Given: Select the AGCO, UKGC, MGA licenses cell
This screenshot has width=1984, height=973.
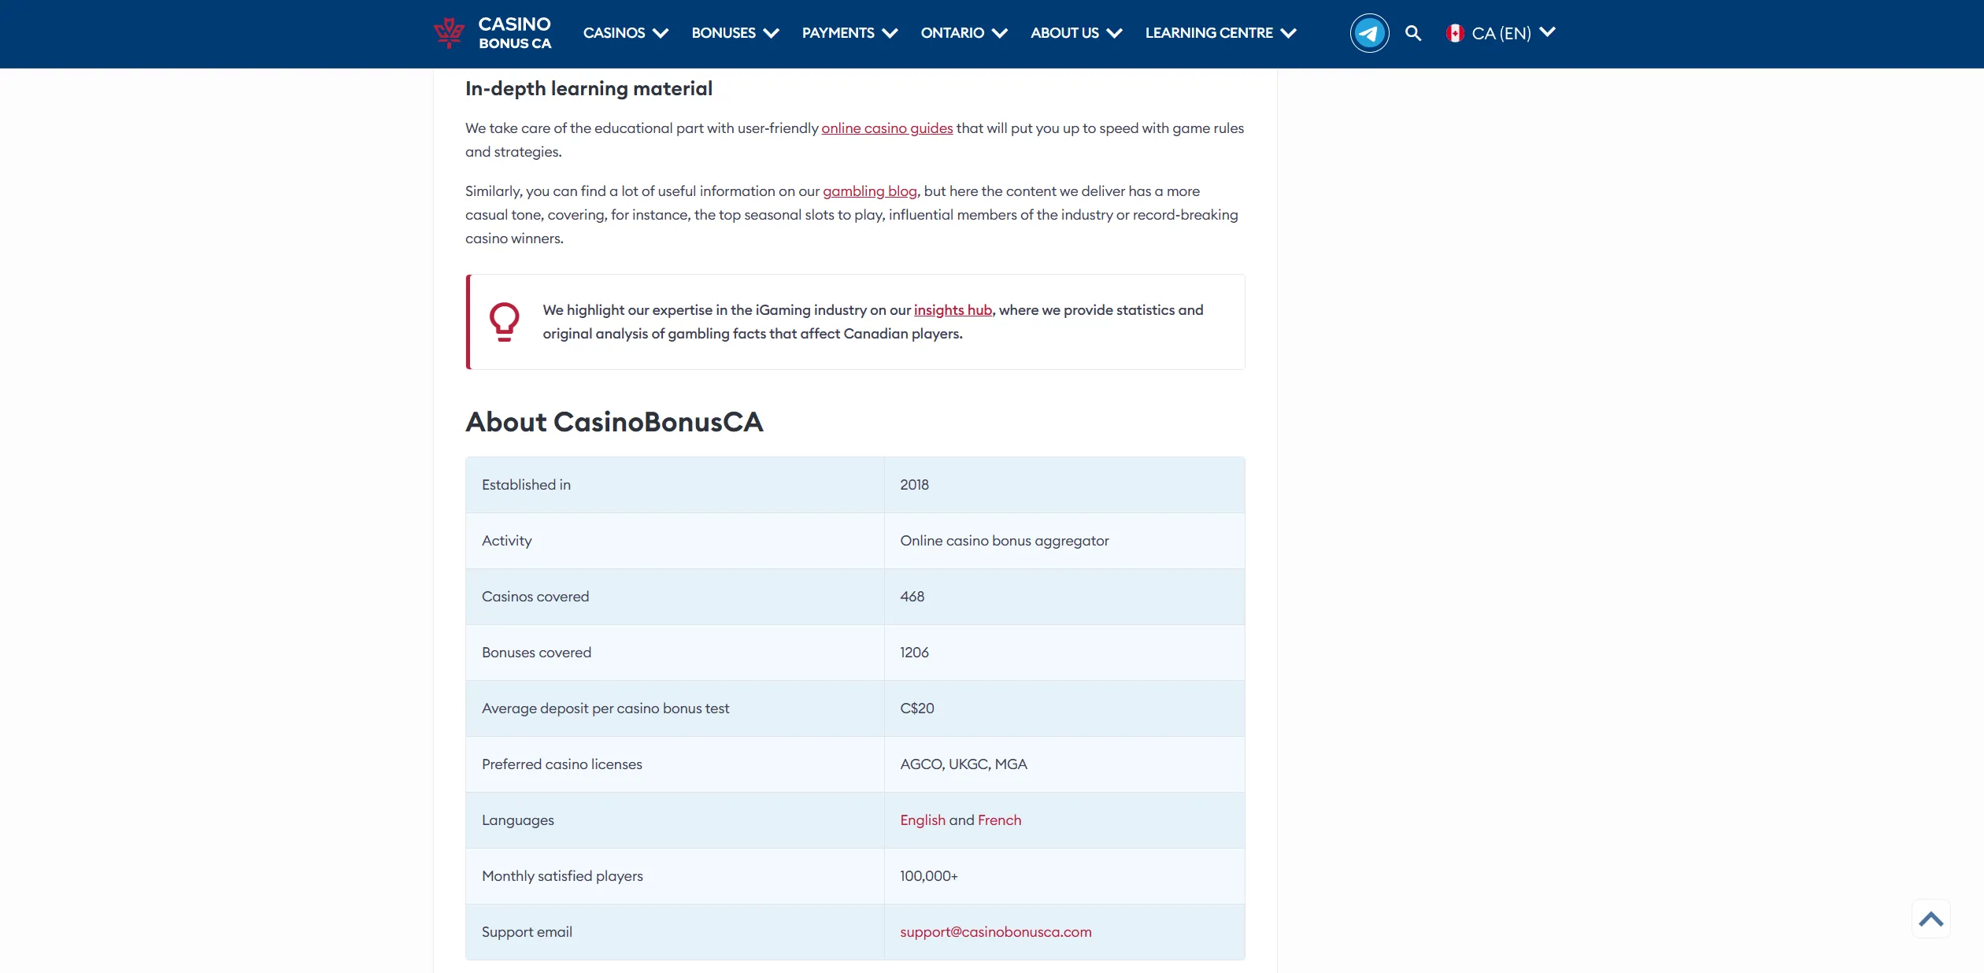Looking at the screenshot, I should pos(1064,764).
